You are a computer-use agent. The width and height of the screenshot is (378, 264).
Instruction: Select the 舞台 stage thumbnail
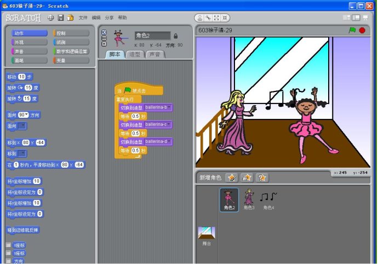[x=207, y=236]
